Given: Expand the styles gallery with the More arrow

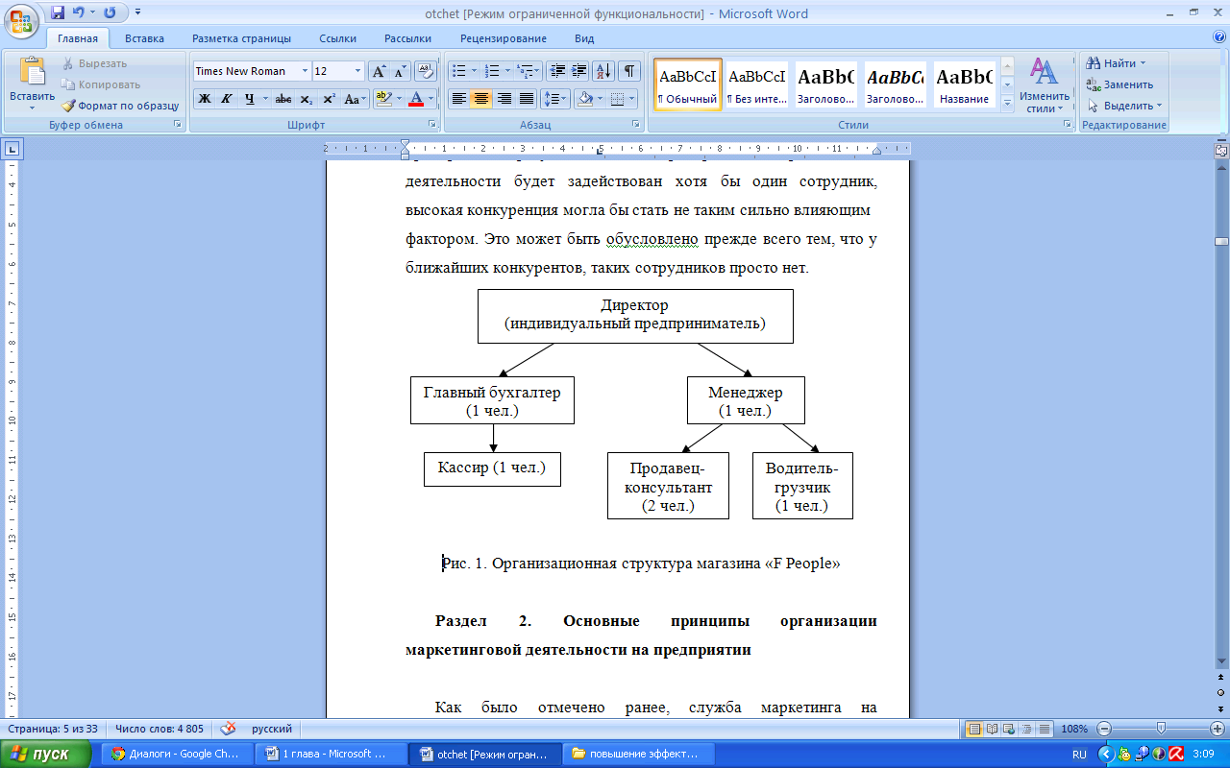Looking at the screenshot, I should pyautogui.click(x=1007, y=103).
